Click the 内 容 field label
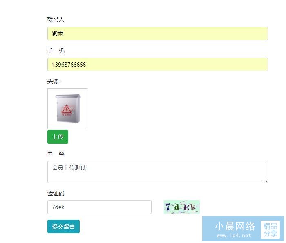Image resolution: width=286 pixels, height=243 pixels. click(56, 154)
